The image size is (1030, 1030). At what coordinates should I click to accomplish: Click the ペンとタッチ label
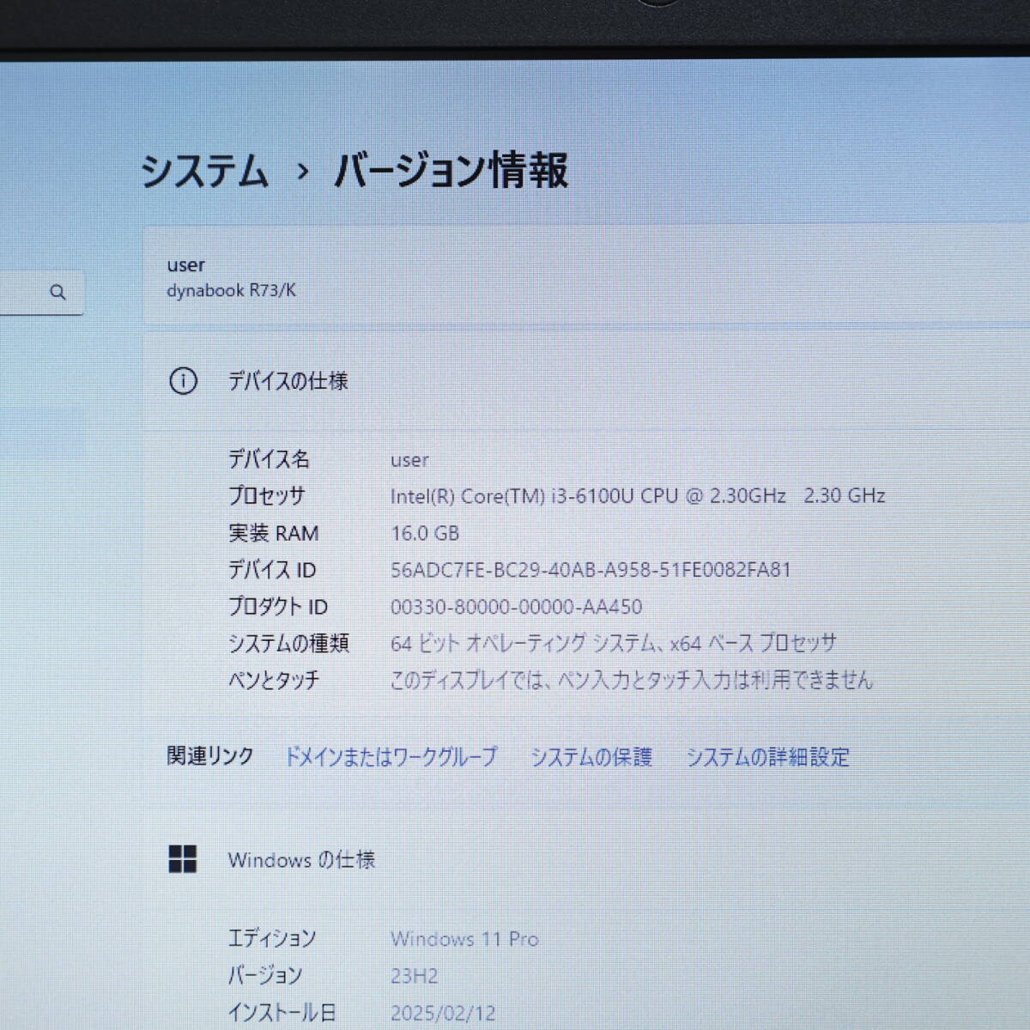273,680
